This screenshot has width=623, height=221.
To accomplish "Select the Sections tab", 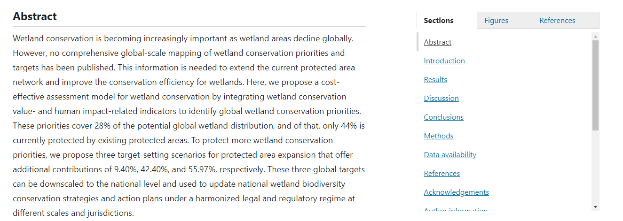I will pyautogui.click(x=438, y=21).
